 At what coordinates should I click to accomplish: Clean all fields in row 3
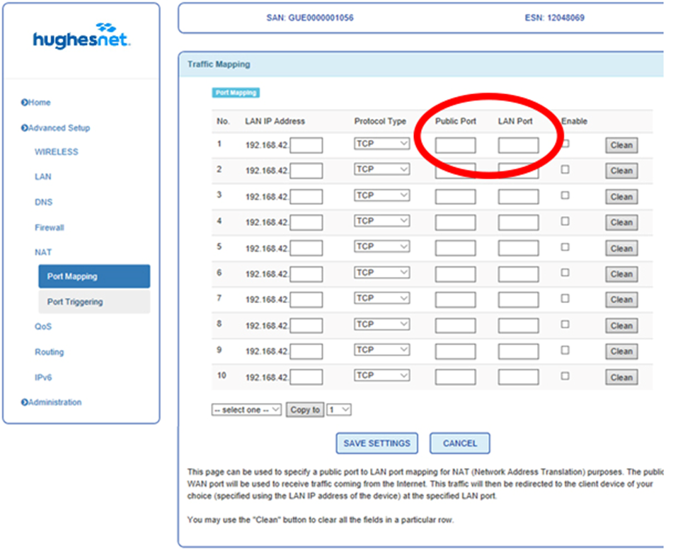[x=621, y=196]
